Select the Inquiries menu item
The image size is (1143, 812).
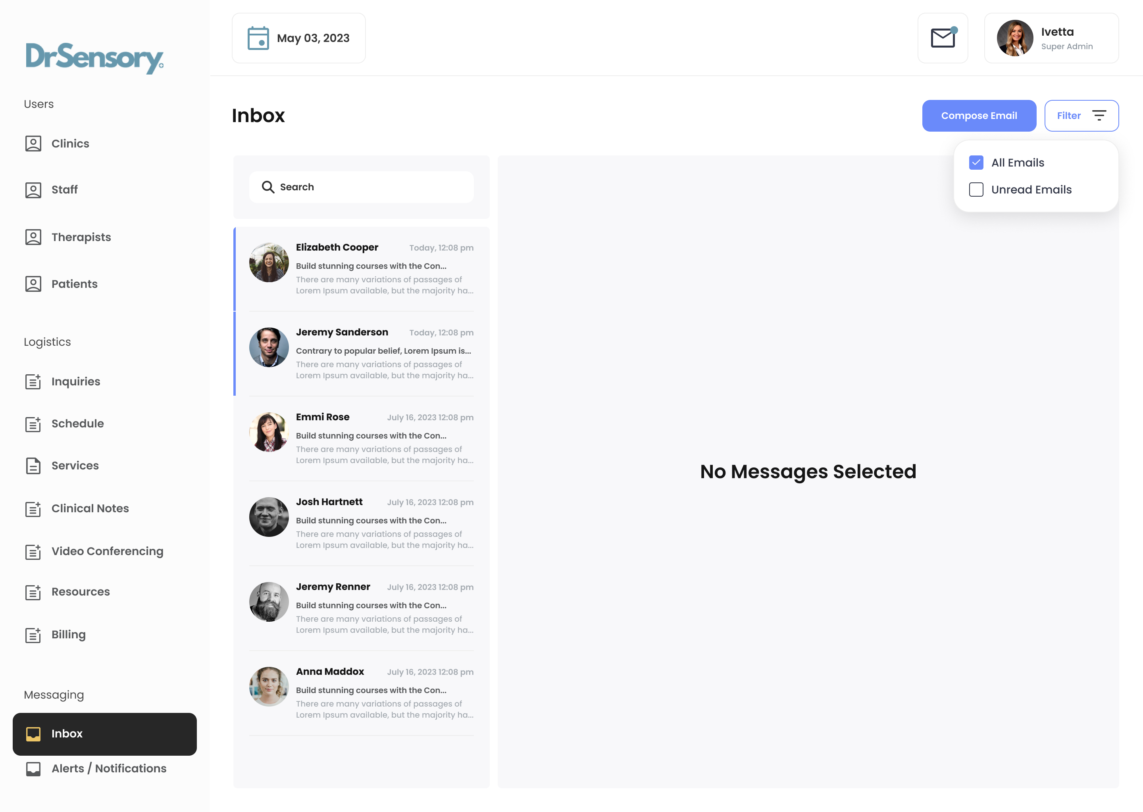tap(75, 381)
